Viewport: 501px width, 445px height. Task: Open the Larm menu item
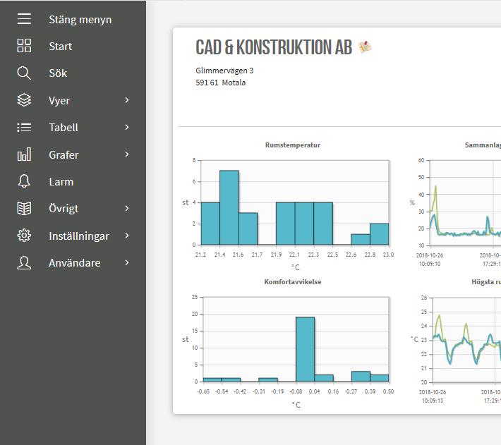tap(61, 182)
